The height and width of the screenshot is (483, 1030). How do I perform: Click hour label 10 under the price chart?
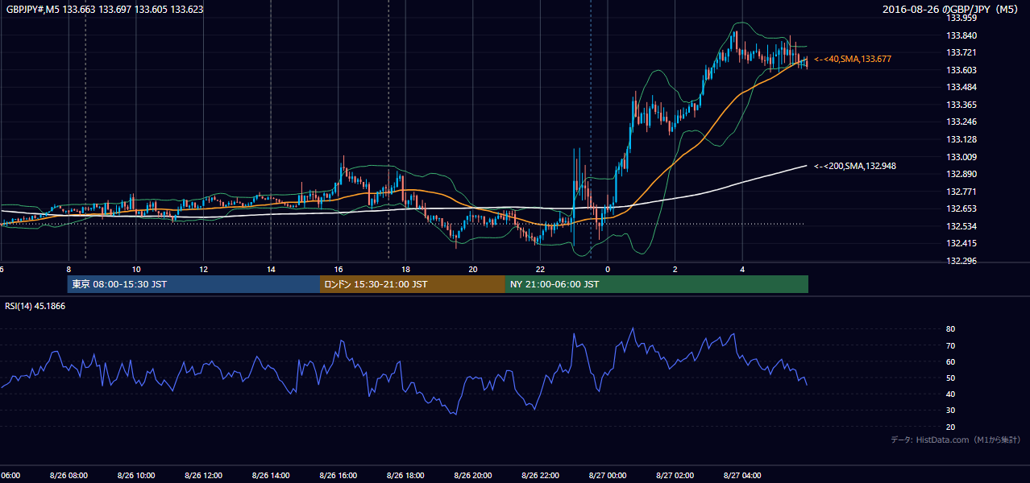(x=136, y=269)
